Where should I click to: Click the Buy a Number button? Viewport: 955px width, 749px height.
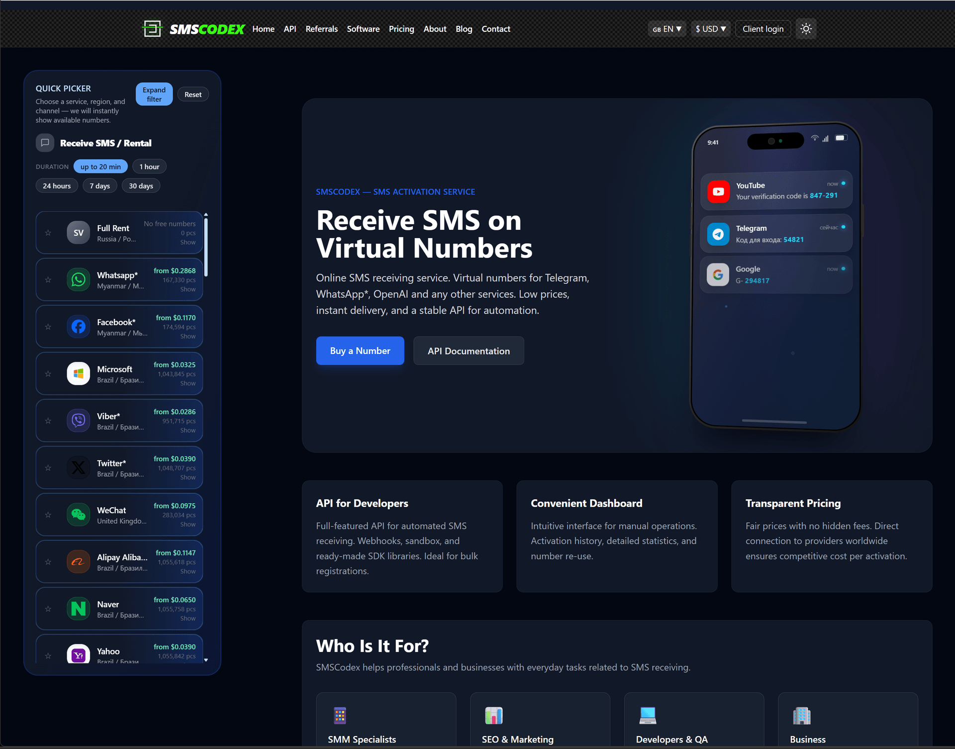pos(360,351)
